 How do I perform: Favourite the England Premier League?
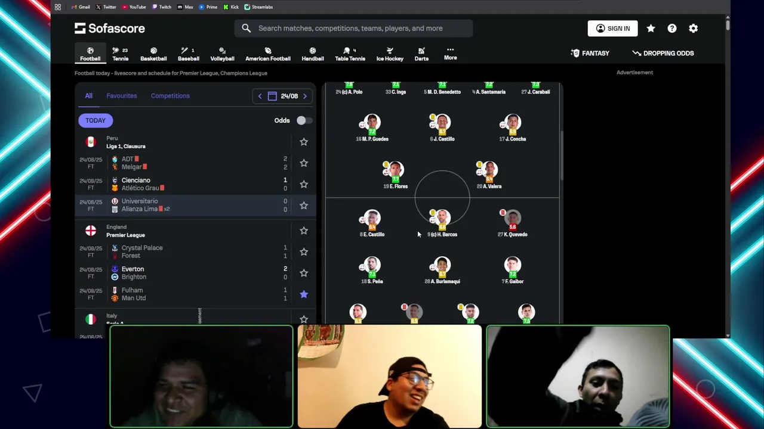(x=304, y=231)
